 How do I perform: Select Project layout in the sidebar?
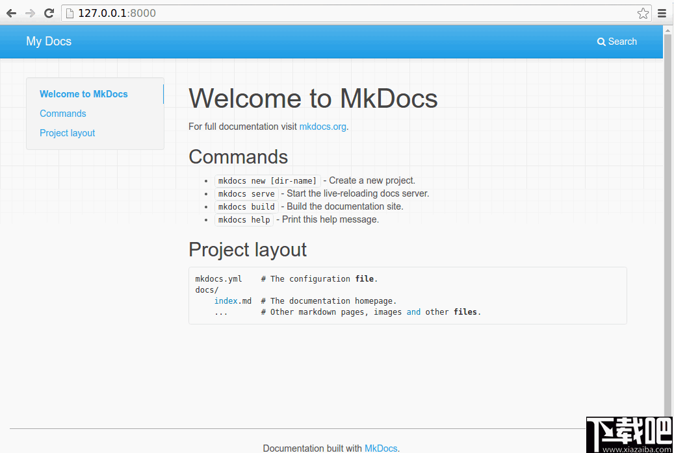tap(67, 133)
